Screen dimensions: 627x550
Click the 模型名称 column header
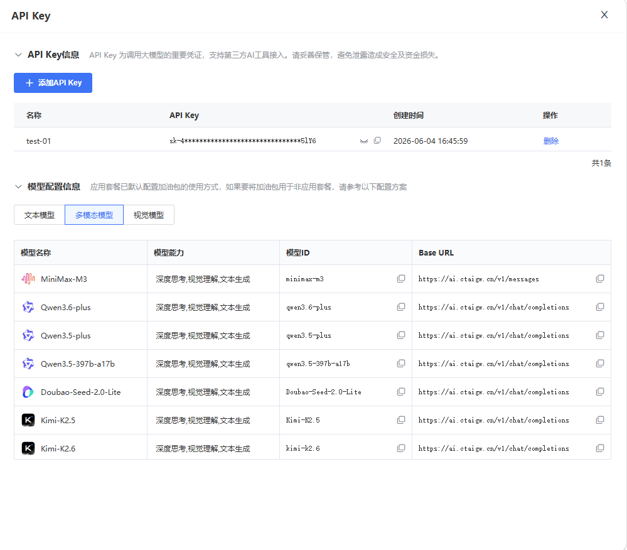pos(36,253)
